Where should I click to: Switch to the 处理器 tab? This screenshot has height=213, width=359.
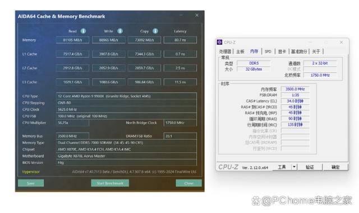coord(225,51)
